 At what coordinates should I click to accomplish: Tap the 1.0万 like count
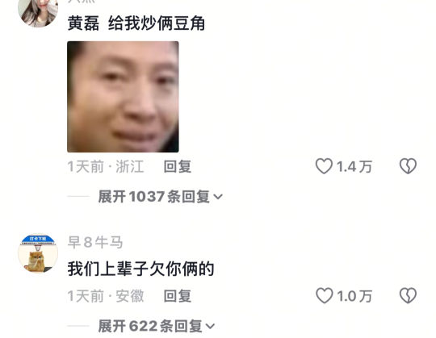[354, 296]
